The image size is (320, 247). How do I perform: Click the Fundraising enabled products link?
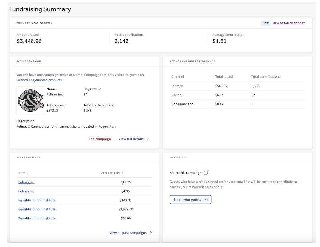tap(40, 80)
